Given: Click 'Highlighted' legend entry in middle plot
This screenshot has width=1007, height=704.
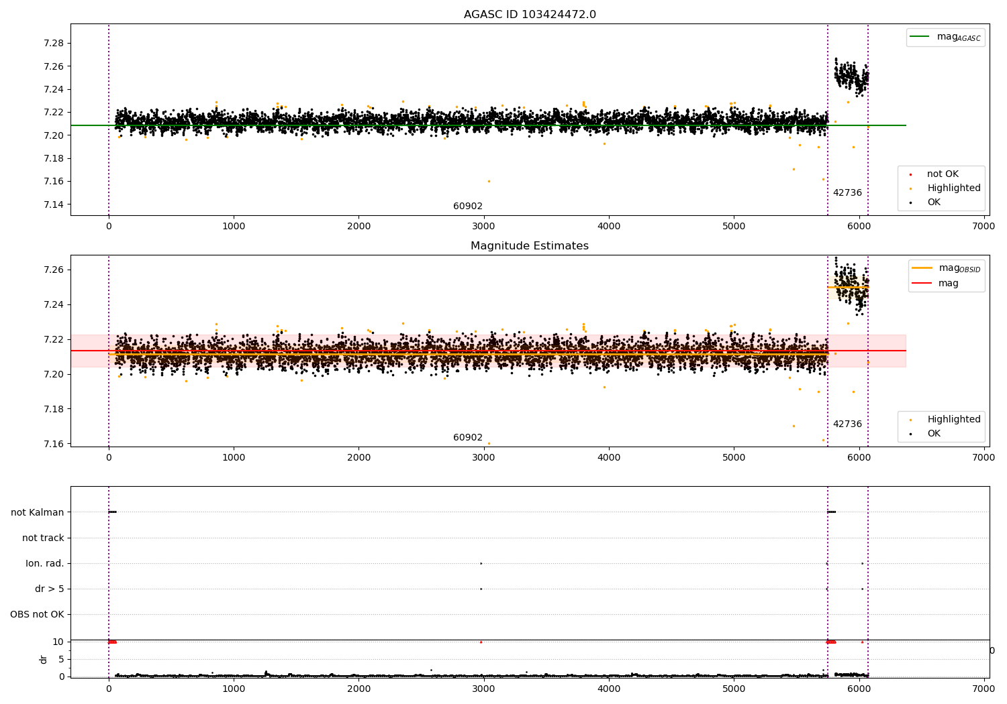Looking at the screenshot, I should click(953, 420).
